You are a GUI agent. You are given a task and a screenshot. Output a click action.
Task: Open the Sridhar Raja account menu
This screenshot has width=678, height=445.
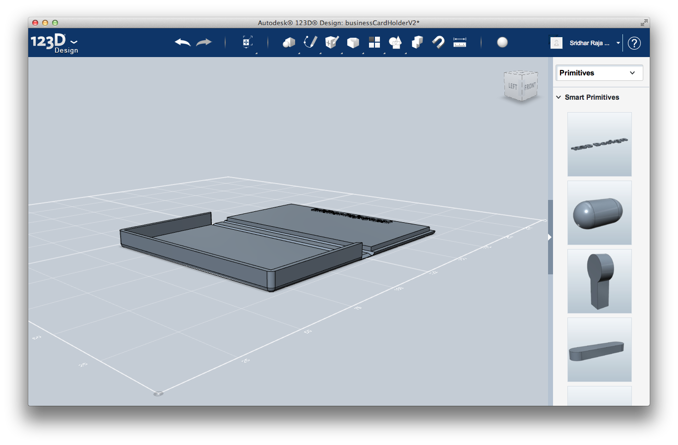pyautogui.click(x=590, y=43)
